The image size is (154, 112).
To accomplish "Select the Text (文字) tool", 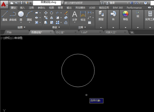I will 74,16.
